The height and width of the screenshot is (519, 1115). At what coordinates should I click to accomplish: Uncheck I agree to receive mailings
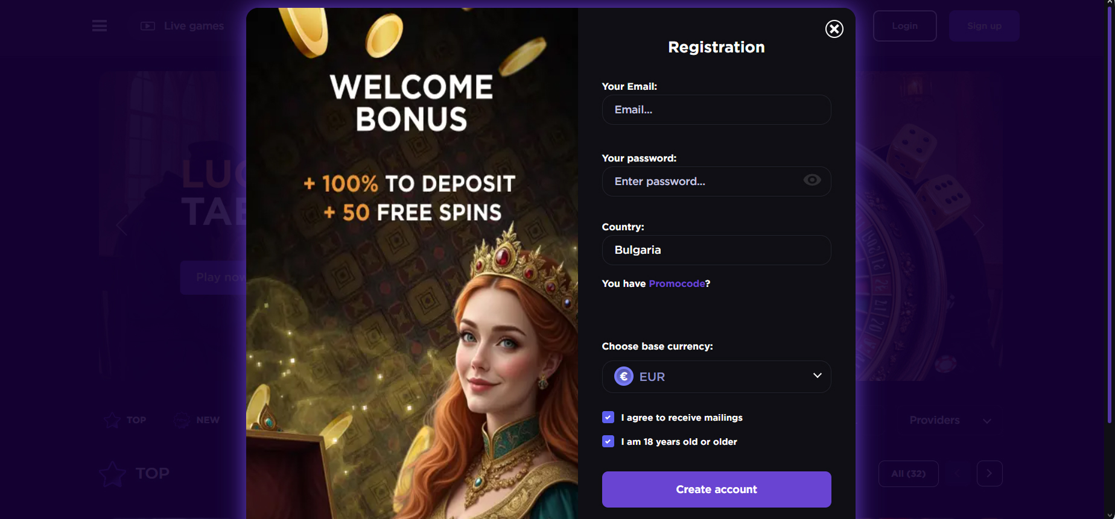click(608, 418)
